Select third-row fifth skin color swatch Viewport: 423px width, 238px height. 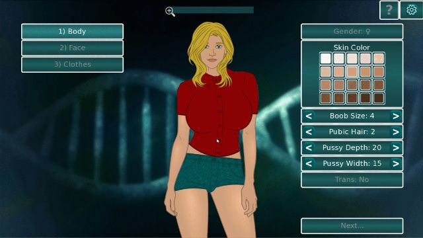379,85
